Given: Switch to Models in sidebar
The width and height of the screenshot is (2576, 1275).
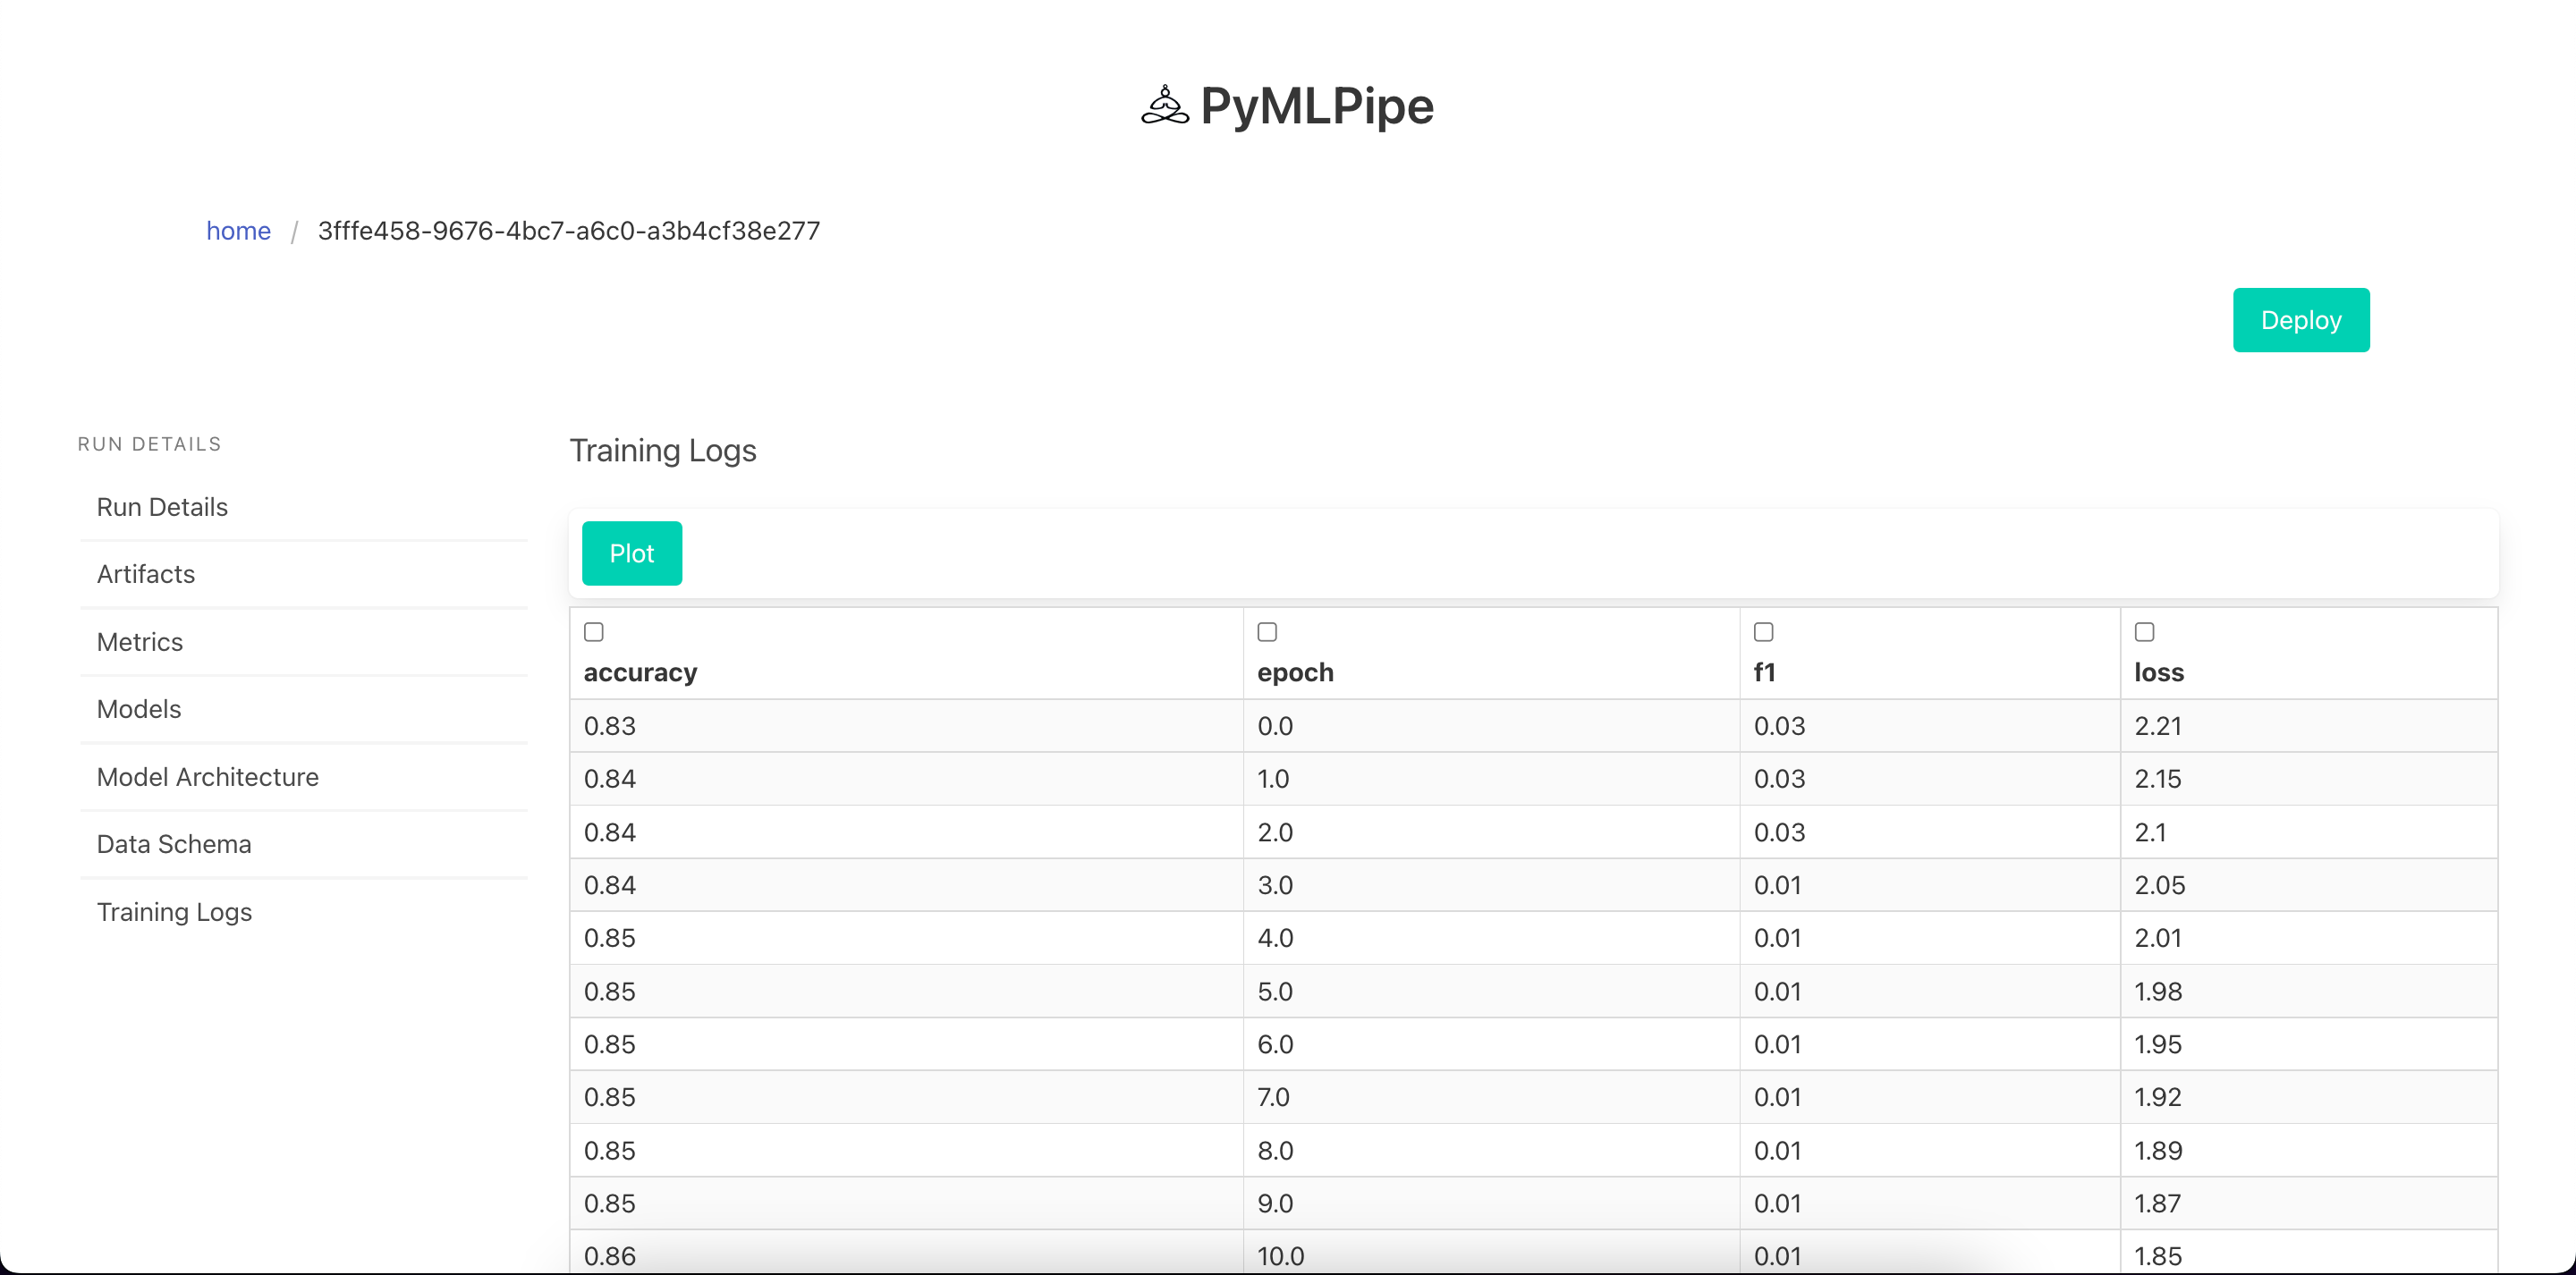Looking at the screenshot, I should [x=139, y=709].
